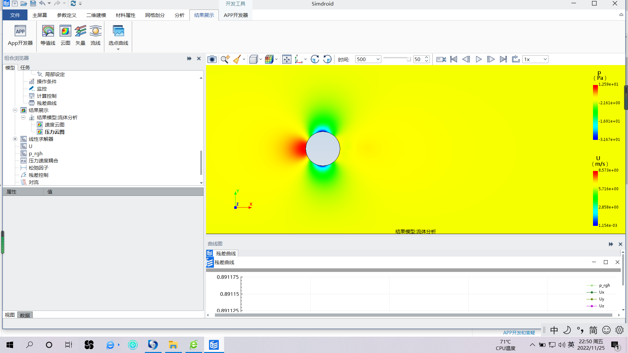628x353 pixels.
Task: Select 压力云图 in the tree
Action: (x=54, y=132)
